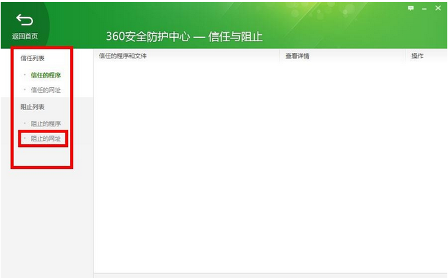Select 信任的网址 in the sidebar

[46, 90]
